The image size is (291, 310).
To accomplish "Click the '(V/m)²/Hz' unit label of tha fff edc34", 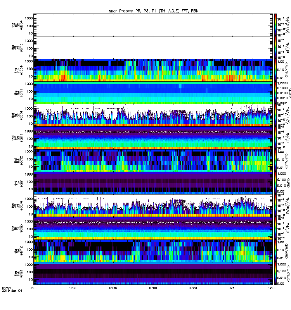I will [288, 25].
